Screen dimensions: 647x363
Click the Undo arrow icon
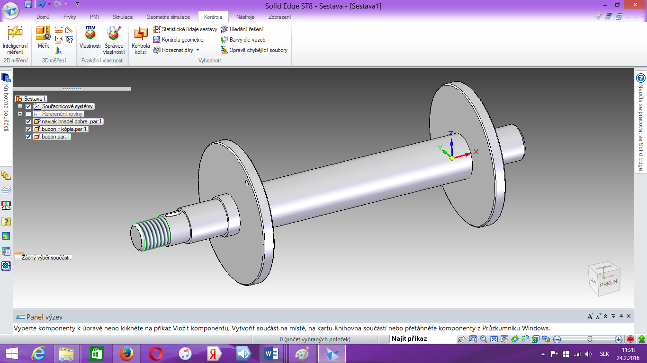(41, 4)
